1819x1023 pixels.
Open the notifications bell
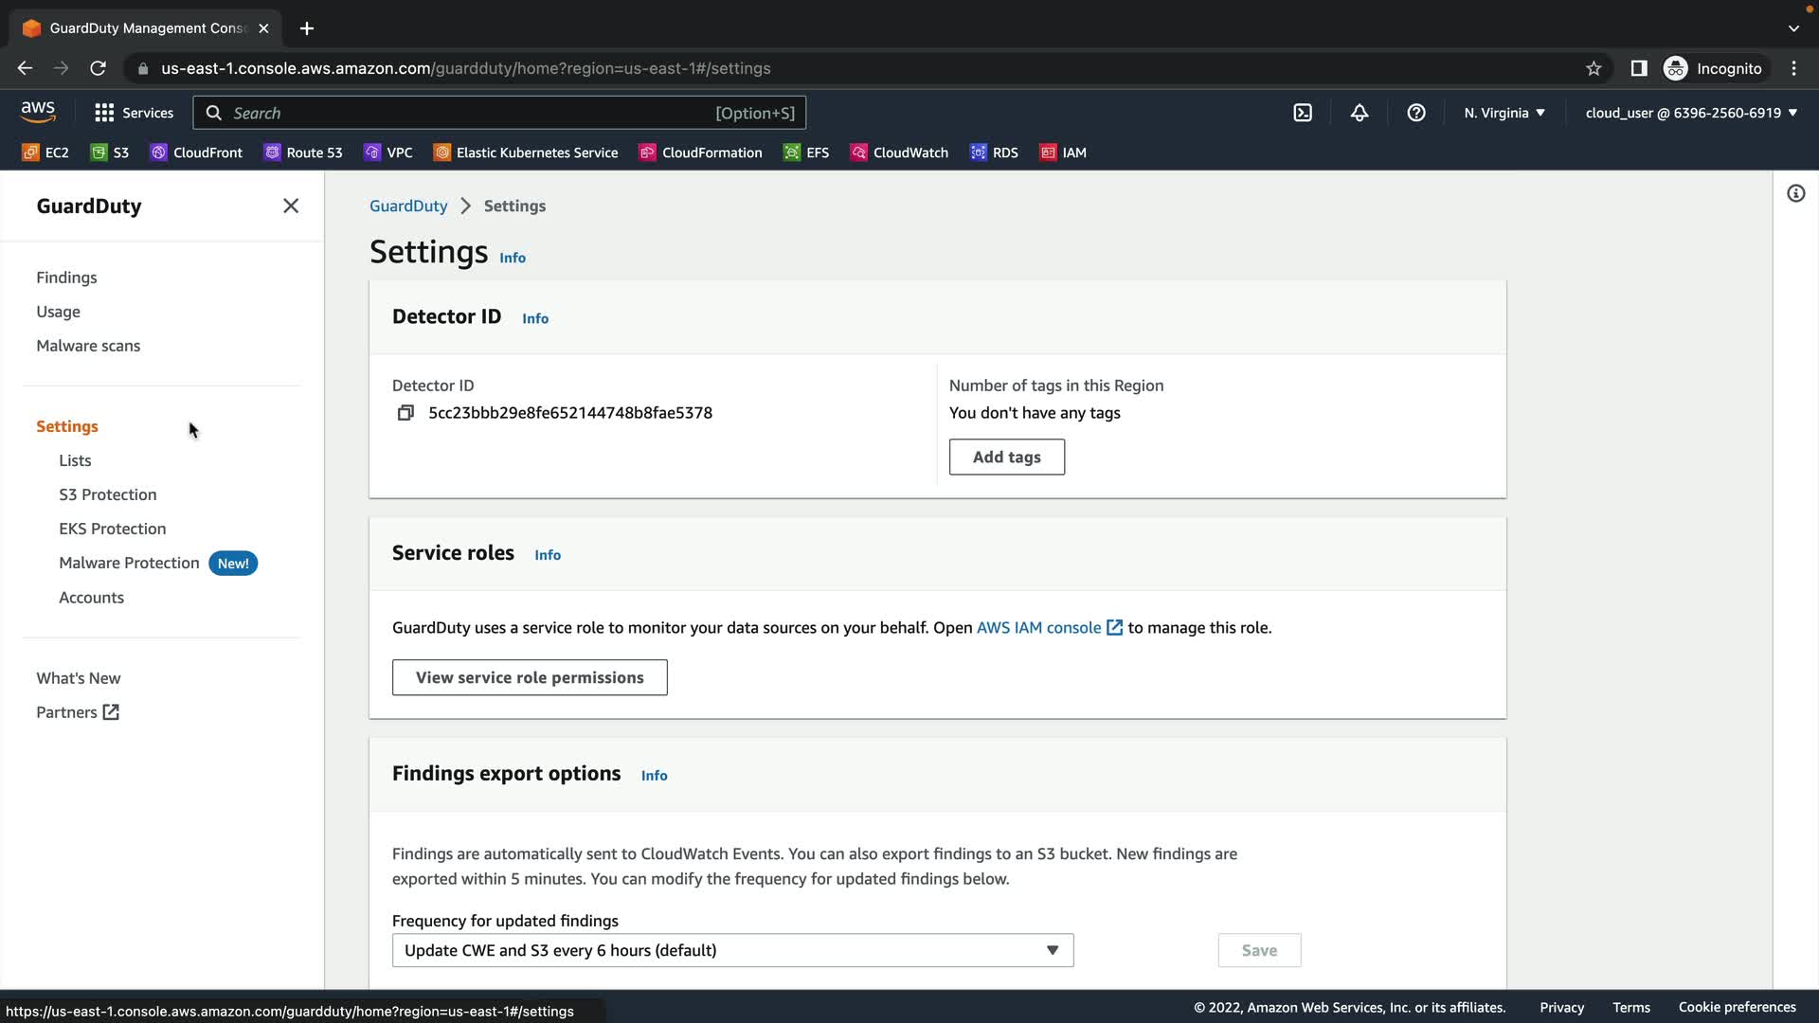click(x=1360, y=113)
